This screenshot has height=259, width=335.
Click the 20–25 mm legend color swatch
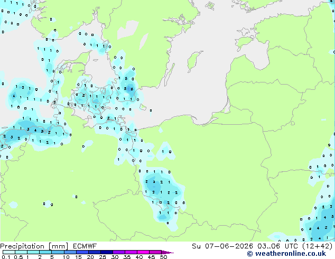(95, 252)
